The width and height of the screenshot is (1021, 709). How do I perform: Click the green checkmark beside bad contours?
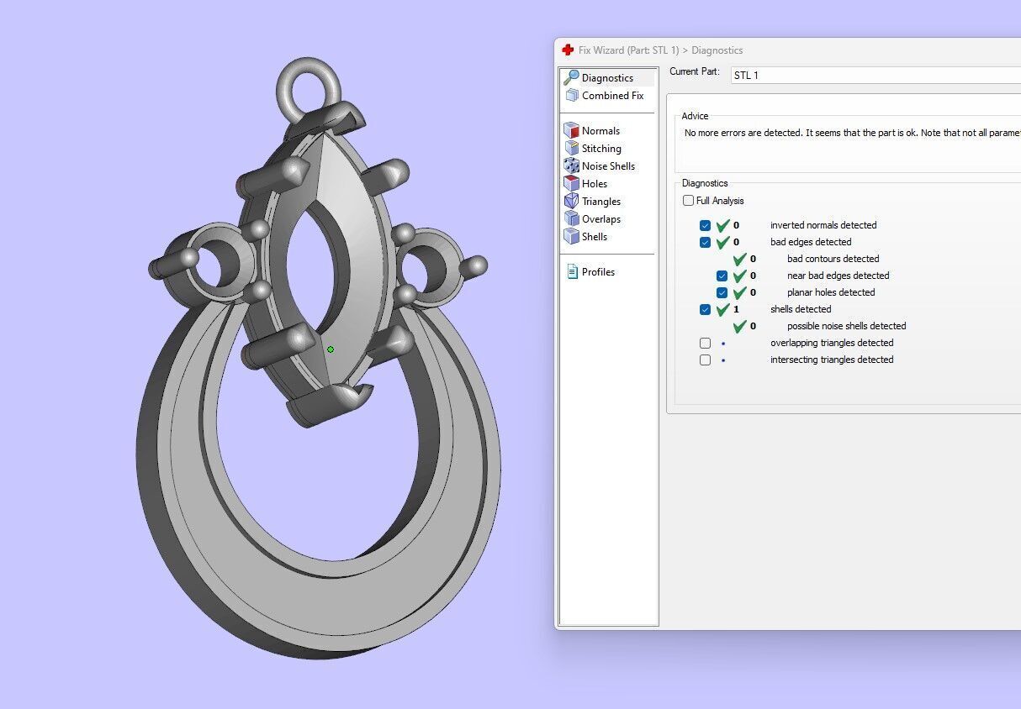click(739, 259)
